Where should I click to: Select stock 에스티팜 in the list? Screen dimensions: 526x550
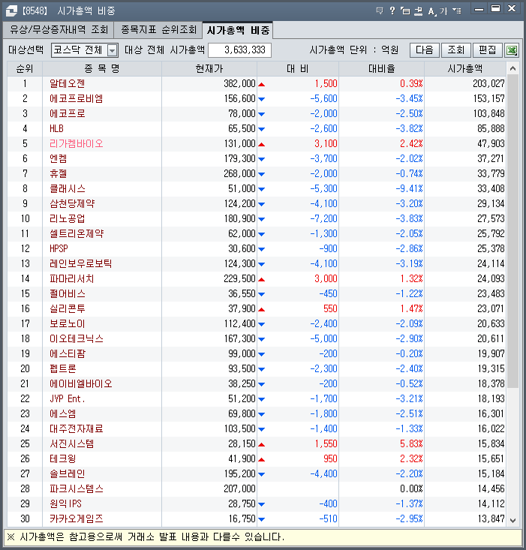pyautogui.click(x=67, y=354)
